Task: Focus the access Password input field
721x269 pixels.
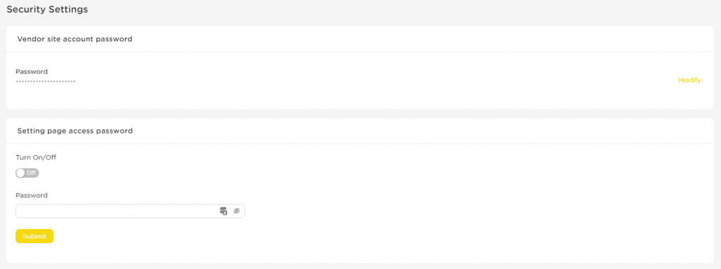Action: (x=130, y=211)
